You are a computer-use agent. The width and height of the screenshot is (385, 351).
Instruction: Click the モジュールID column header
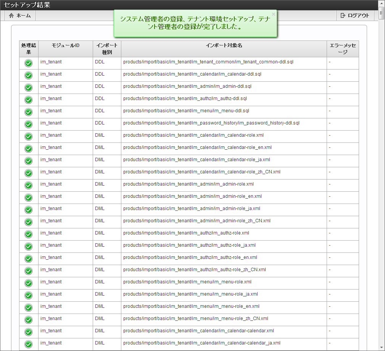[66, 49]
